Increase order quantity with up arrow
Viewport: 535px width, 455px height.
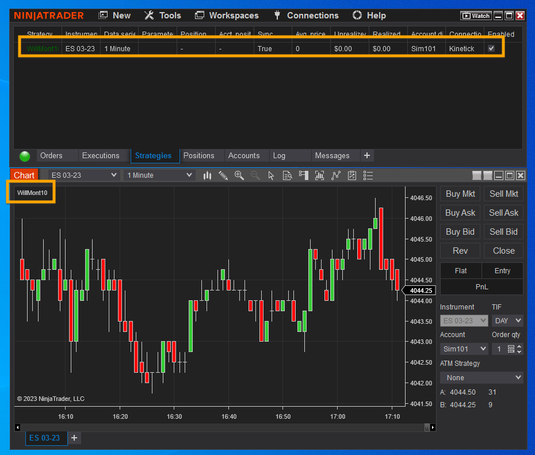(x=519, y=346)
